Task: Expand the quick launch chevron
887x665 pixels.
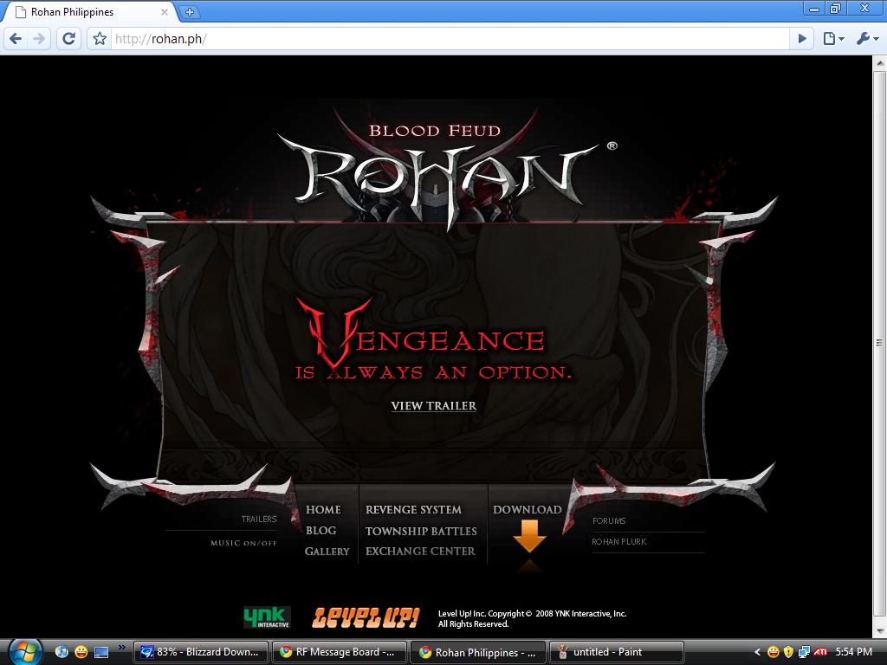Action: [121, 648]
